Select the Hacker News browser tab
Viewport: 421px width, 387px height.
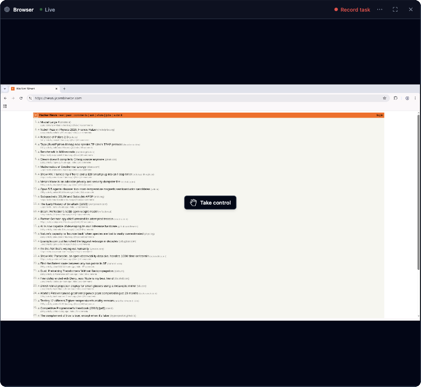click(x=34, y=88)
